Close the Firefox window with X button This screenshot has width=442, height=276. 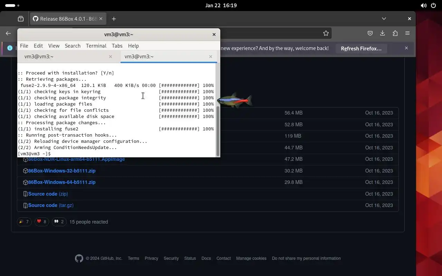pyautogui.click(x=410, y=19)
